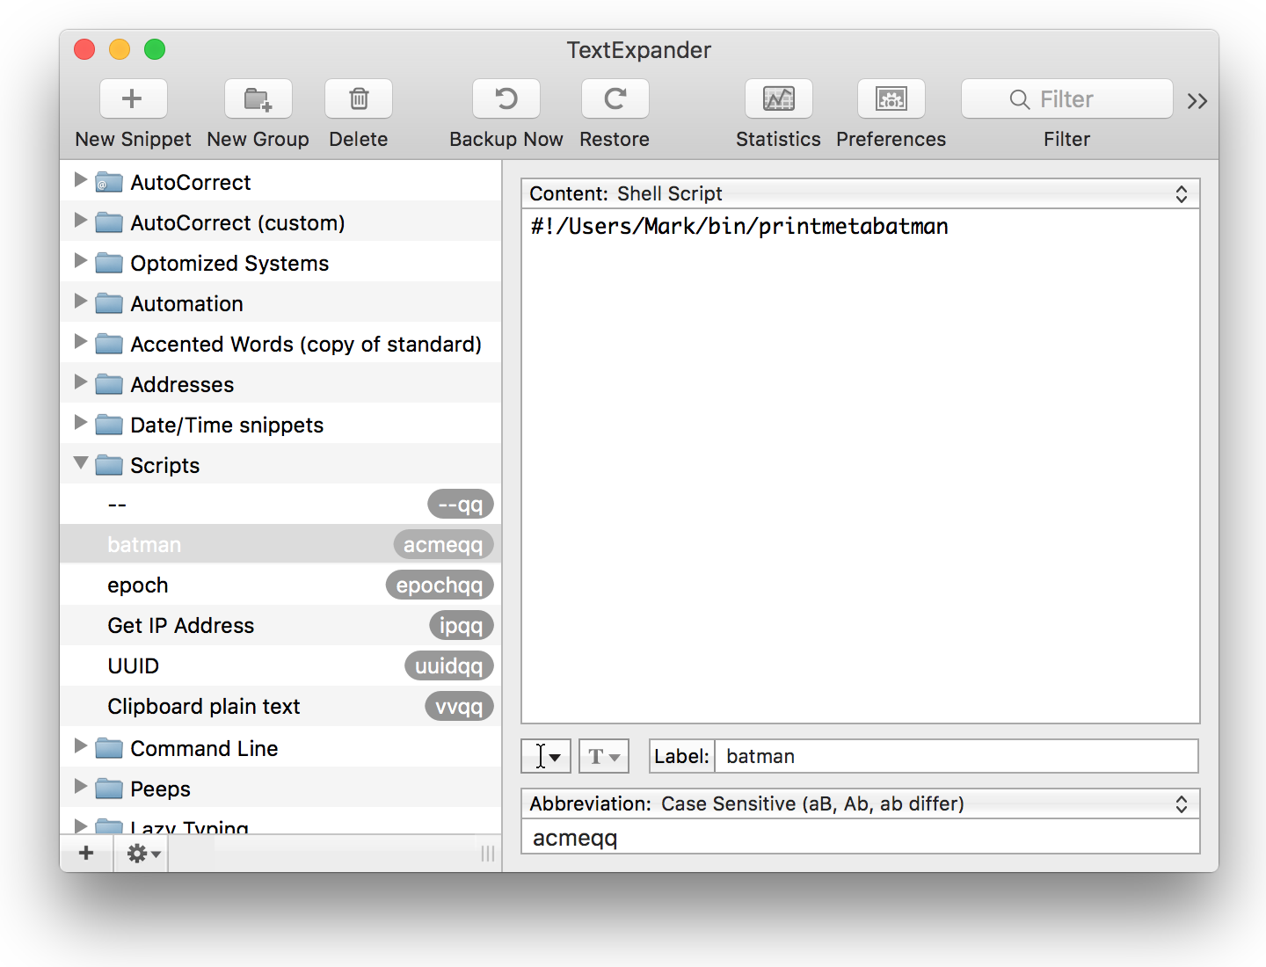Click the Label field containing batman
Screen dimensions: 1266x967
pos(957,756)
